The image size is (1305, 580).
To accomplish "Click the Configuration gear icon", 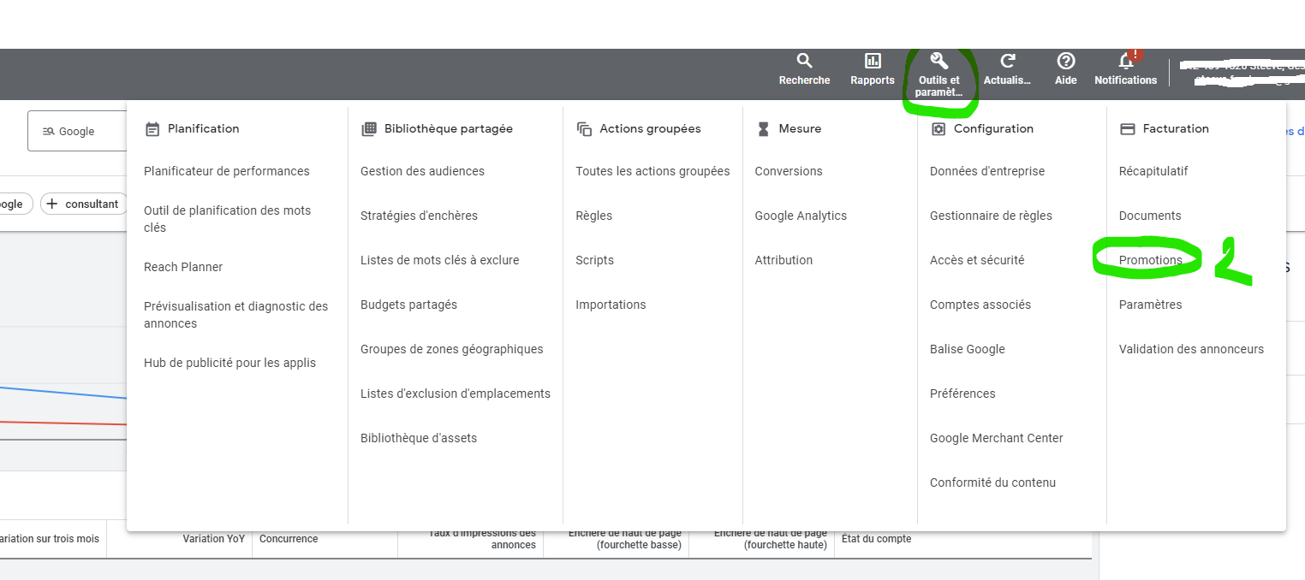I will tap(939, 129).
